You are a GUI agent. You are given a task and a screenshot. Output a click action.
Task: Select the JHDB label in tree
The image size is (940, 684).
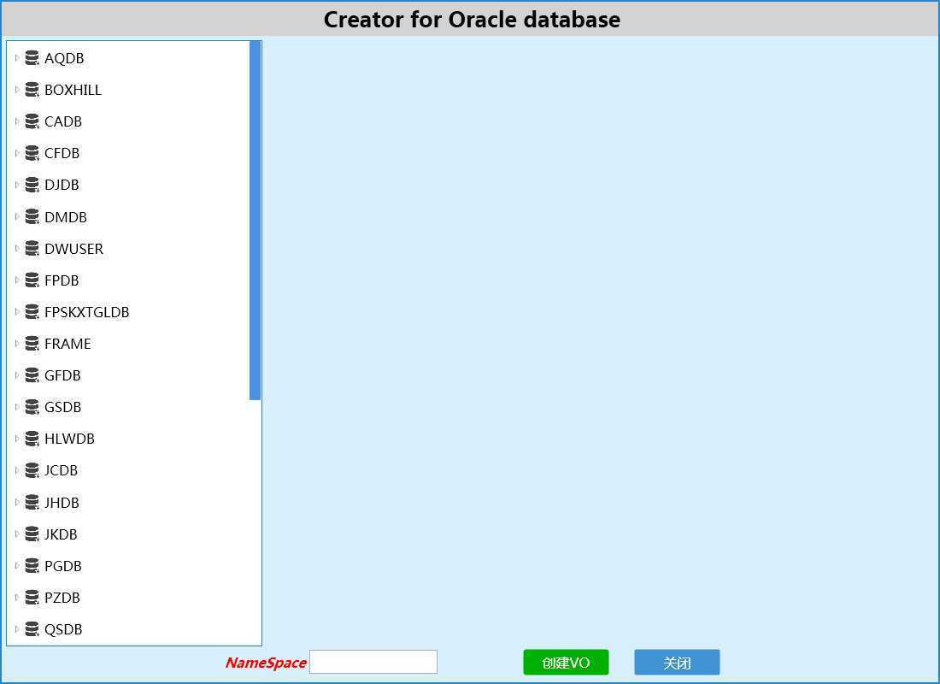pos(62,503)
